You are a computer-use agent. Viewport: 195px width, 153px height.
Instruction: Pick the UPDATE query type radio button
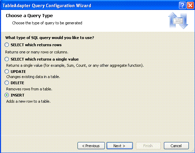point(7,72)
